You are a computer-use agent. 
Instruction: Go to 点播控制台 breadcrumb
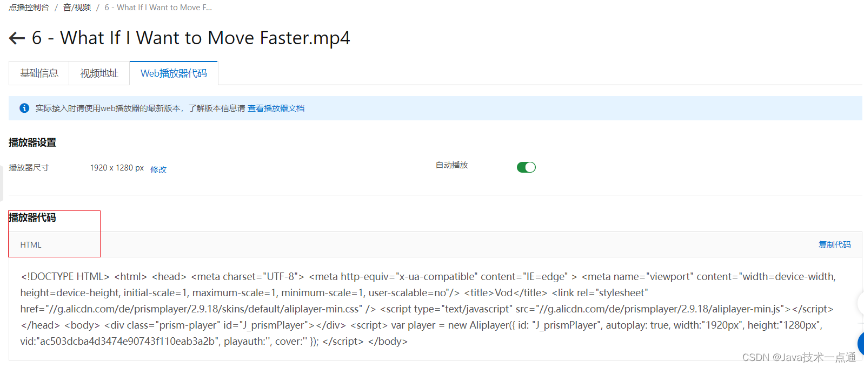point(29,8)
